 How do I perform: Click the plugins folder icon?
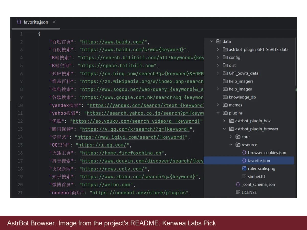pyautogui.click(x=225, y=113)
